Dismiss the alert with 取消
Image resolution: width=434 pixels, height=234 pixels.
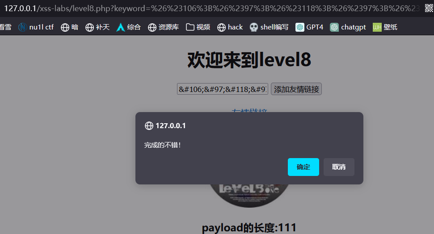coord(339,167)
